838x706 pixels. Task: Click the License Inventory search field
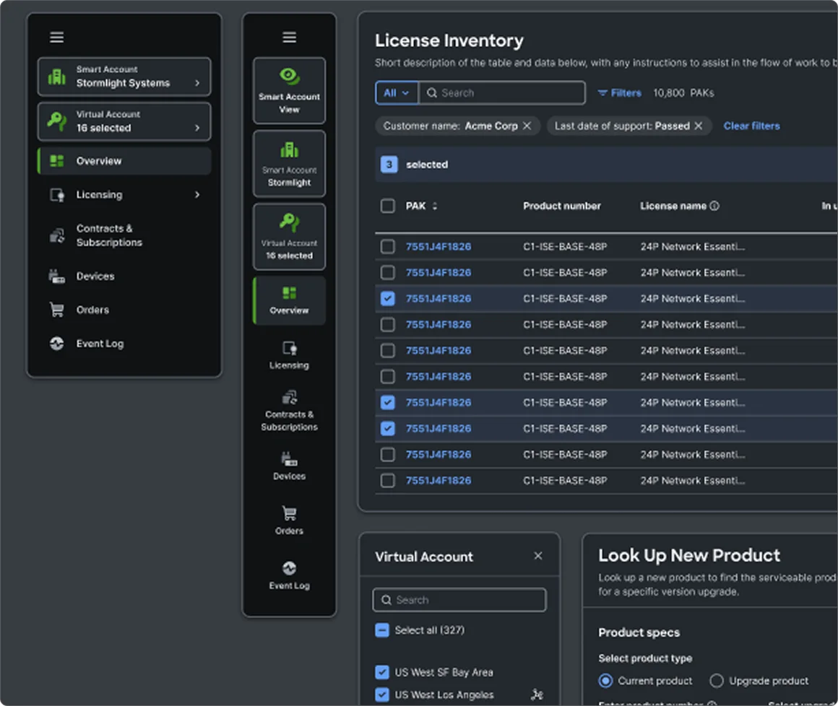(502, 93)
